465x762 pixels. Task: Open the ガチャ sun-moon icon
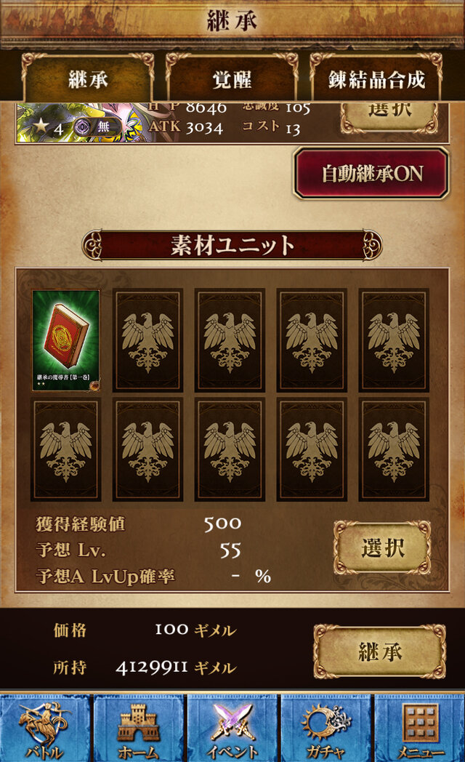[x=326, y=728]
